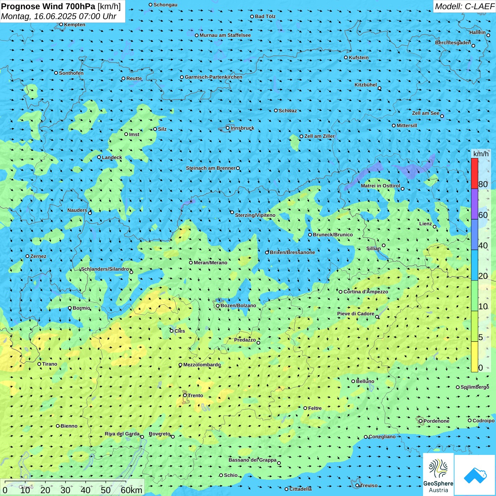Click the 'Kempten' label
Image resolution: width=496 pixels, height=496 pixels.
(x=74, y=24)
